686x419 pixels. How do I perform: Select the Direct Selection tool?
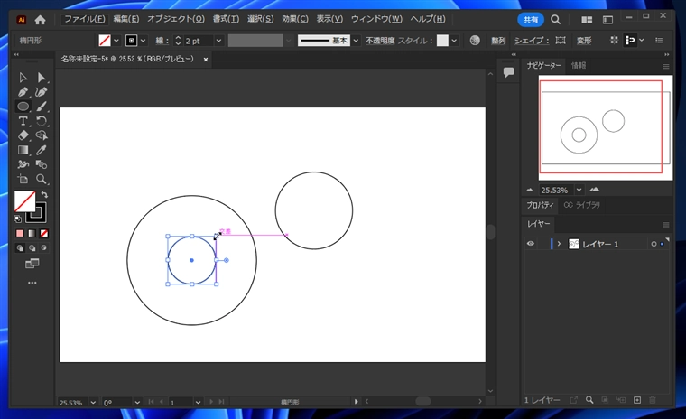[42, 78]
